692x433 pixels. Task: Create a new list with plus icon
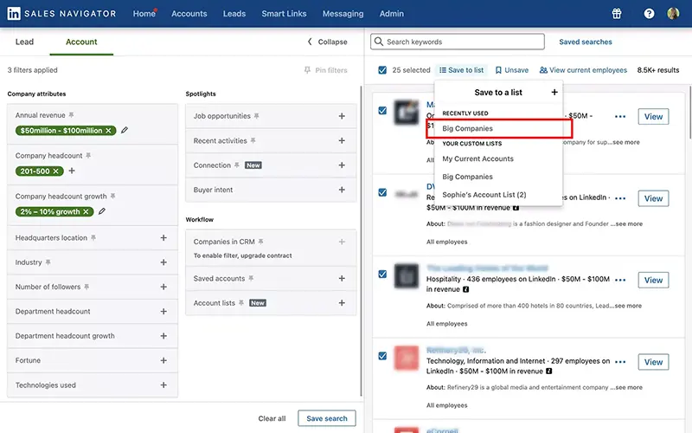click(554, 92)
